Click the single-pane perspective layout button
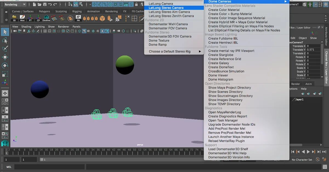The height and width of the screenshot is (172, 329). coord(5,93)
